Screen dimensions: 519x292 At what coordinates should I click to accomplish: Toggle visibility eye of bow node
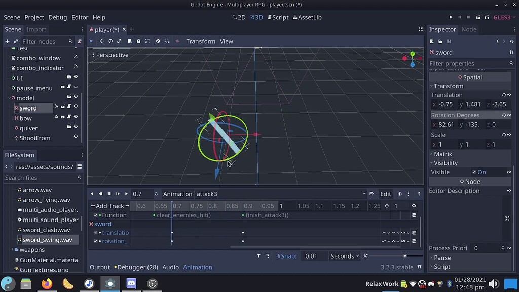(x=76, y=116)
